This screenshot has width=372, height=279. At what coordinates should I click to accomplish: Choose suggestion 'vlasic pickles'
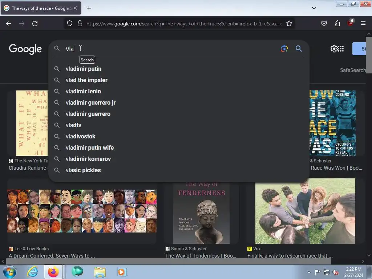pyautogui.click(x=179, y=170)
